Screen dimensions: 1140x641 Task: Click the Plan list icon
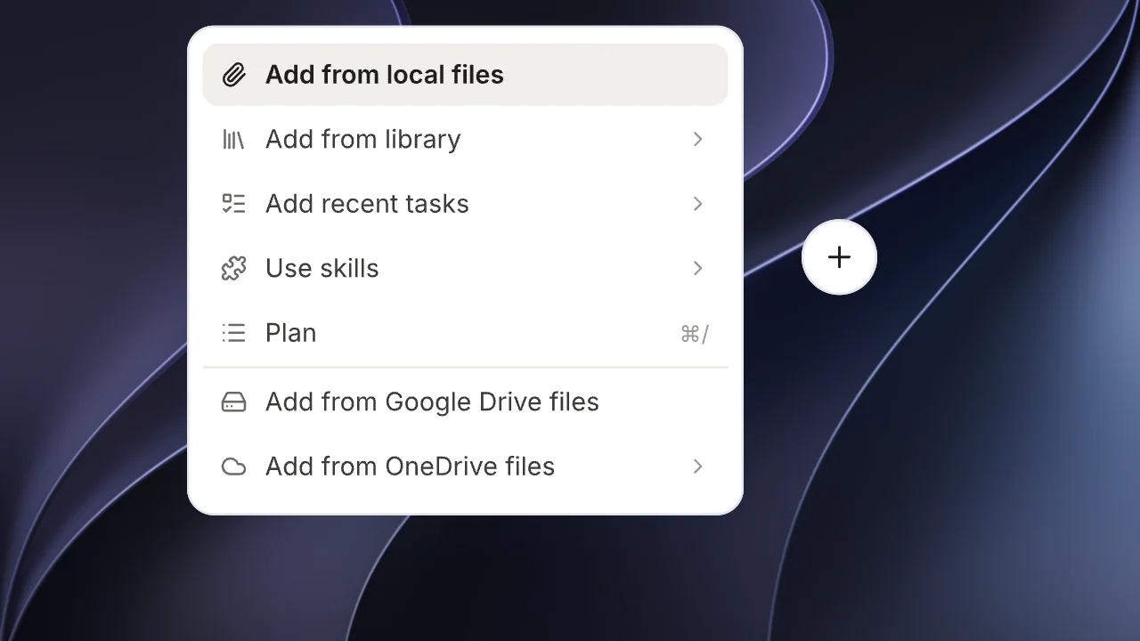coord(233,333)
